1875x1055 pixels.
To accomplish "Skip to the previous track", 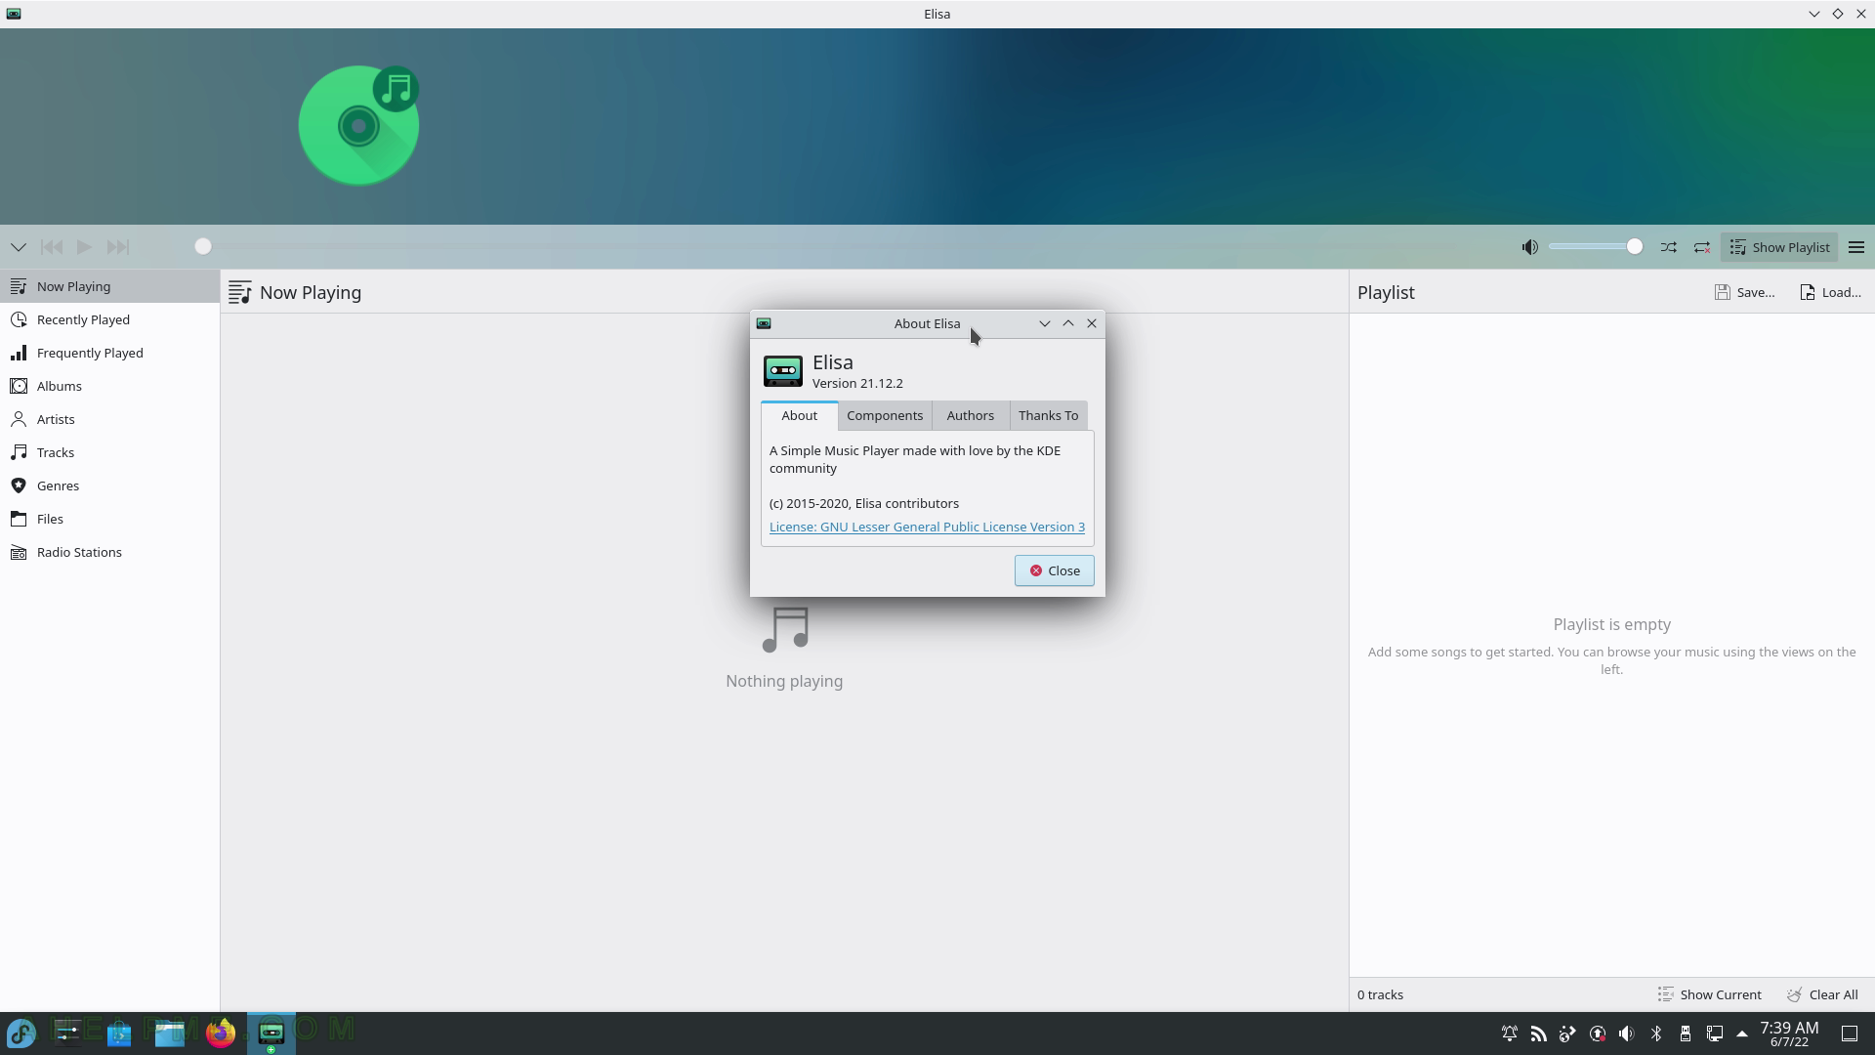I will 52,247.
